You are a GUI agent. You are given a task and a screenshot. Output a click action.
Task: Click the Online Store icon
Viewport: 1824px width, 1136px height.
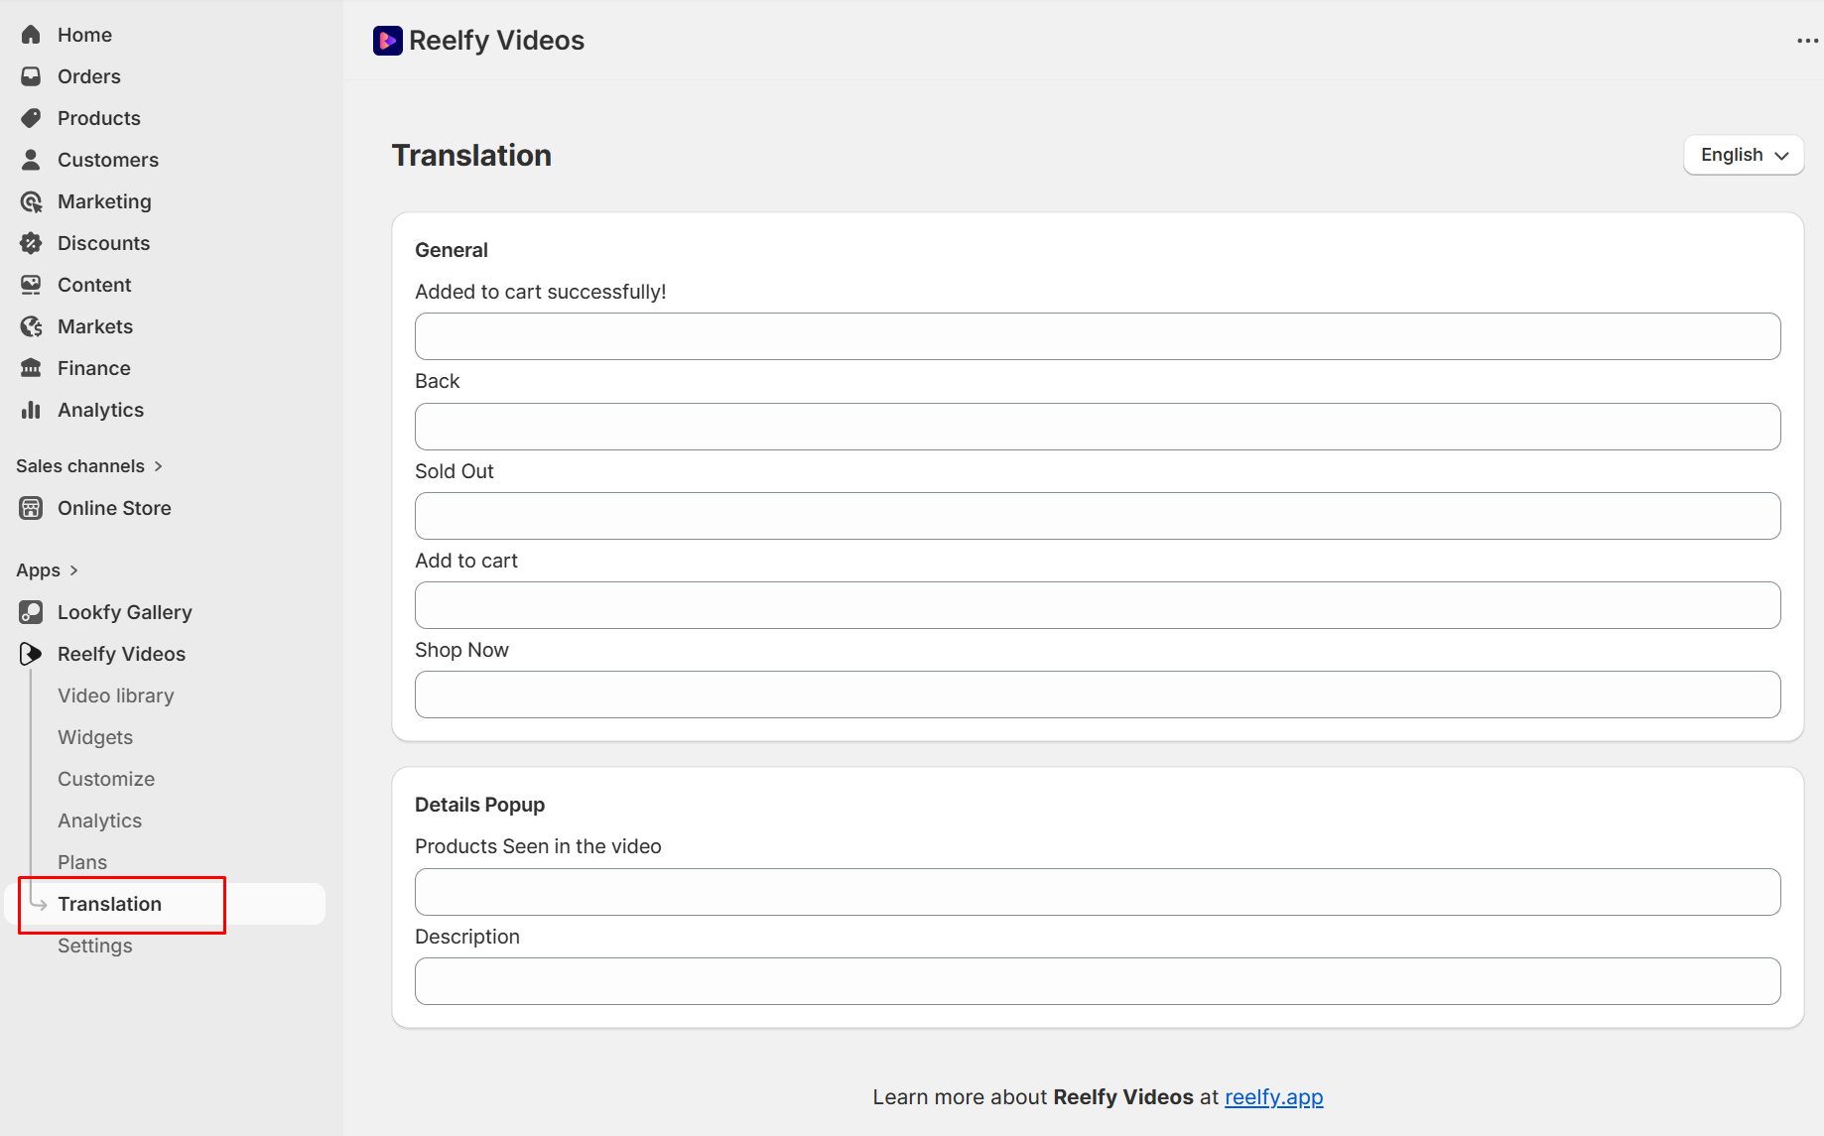31,508
